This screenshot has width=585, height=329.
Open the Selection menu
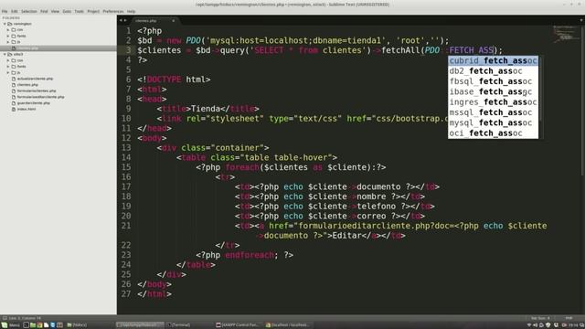click(x=28, y=11)
